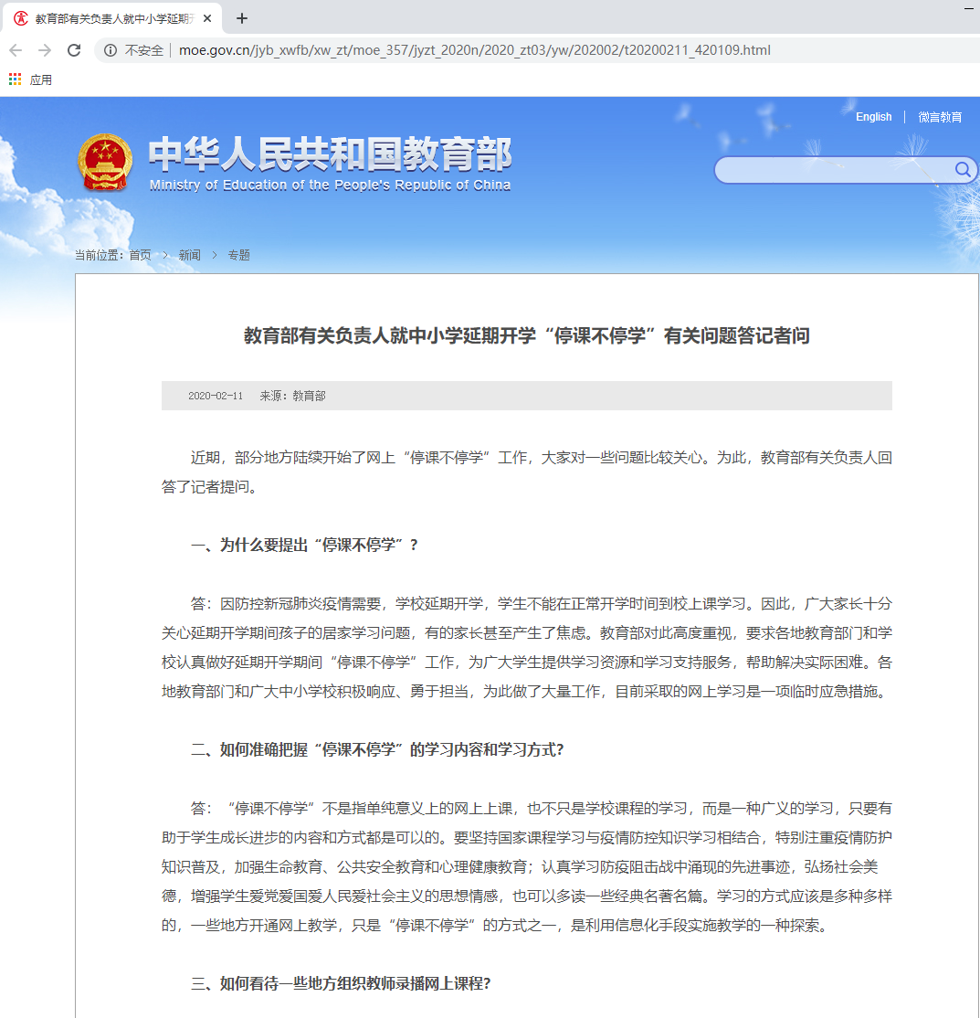Click the 不安全 security label
This screenshot has width=980, height=1018.
click(x=144, y=50)
